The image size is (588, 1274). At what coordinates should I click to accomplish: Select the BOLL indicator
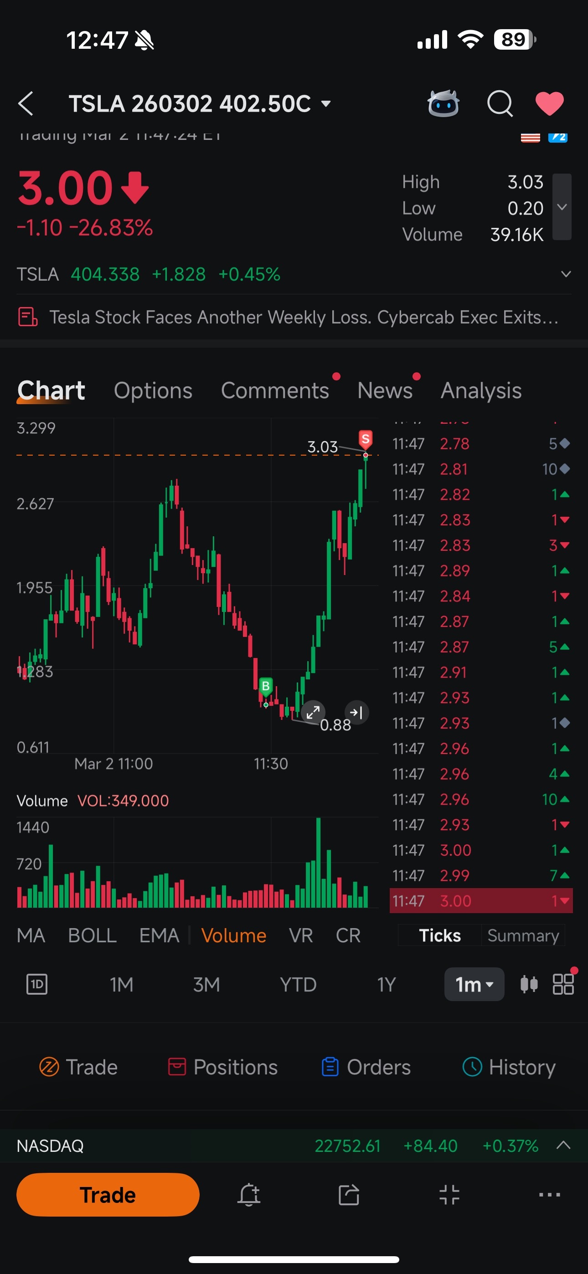pos(92,935)
